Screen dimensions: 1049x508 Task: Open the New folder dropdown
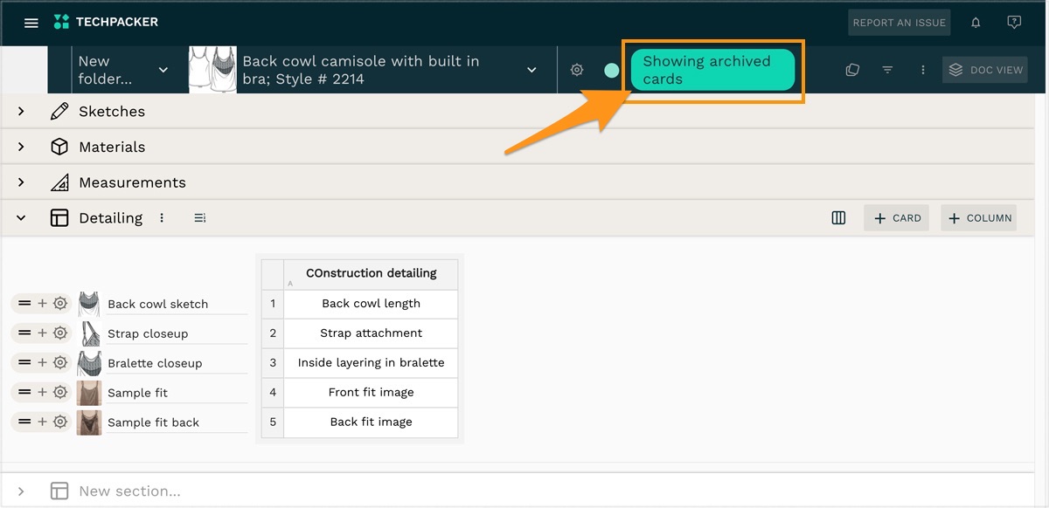163,70
